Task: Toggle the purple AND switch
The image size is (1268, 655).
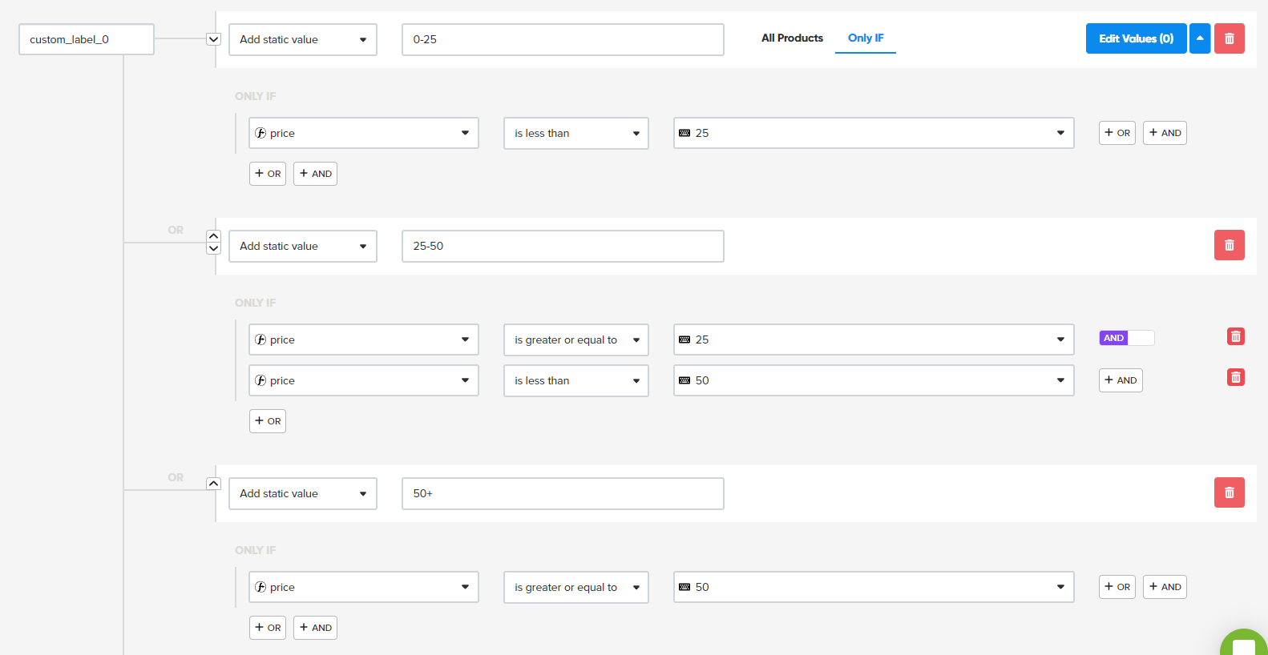Action: point(1126,338)
